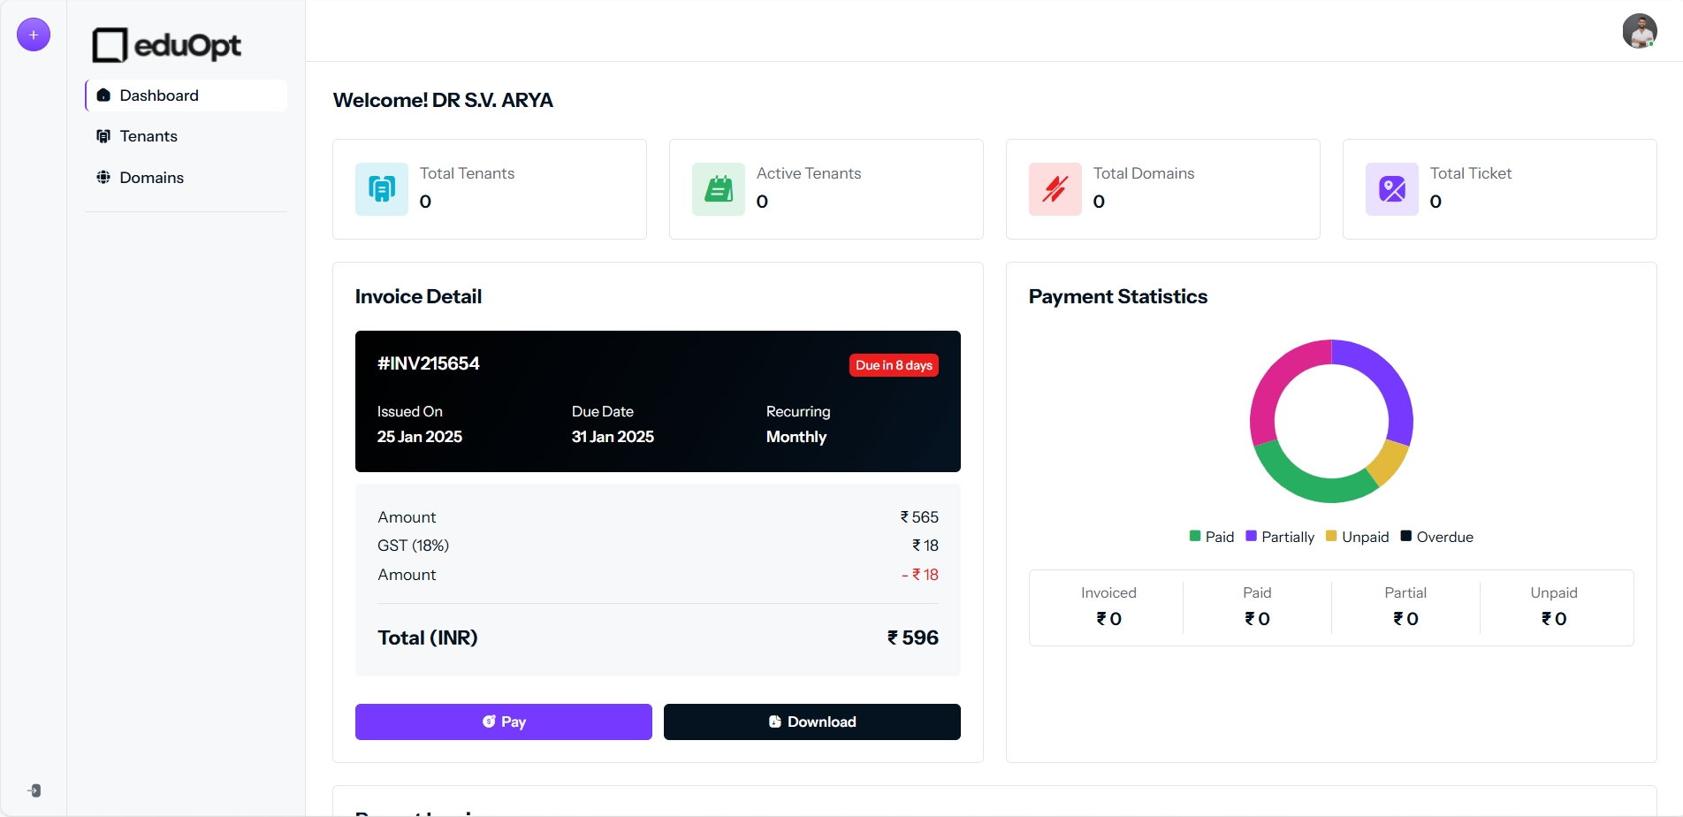The image size is (1683, 817).
Task: Click the Total Ticket purple icon
Action: click(x=1392, y=189)
